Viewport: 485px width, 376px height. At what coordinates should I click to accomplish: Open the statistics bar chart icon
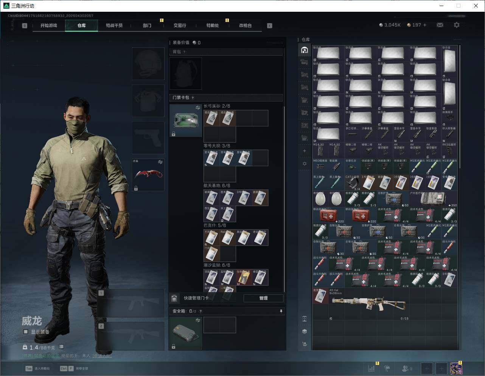[372, 368]
